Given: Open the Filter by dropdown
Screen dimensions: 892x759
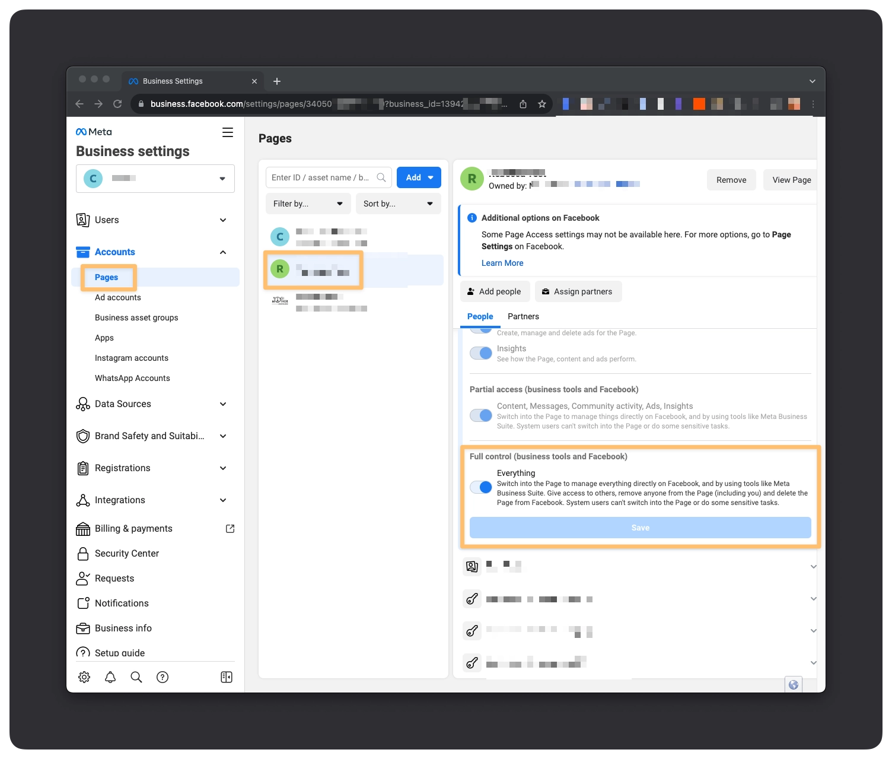Looking at the screenshot, I should pos(308,204).
